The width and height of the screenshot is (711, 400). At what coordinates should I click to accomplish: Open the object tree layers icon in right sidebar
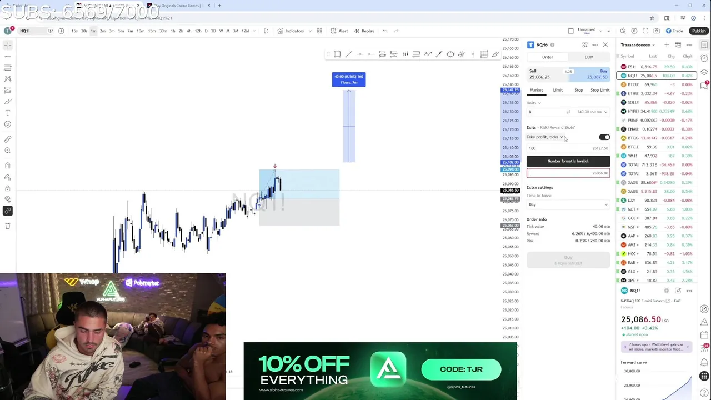704,72
